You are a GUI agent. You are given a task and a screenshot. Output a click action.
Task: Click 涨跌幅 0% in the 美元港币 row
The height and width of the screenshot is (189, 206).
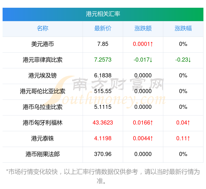tap(183, 44)
